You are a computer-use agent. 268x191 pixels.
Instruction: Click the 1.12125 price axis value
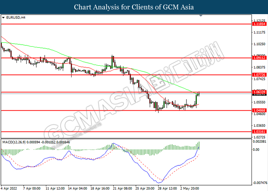(x=260, y=21)
